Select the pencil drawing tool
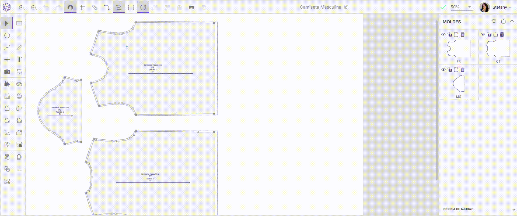Viewport: 517px width, 216px height. click(x=19, y=48)
